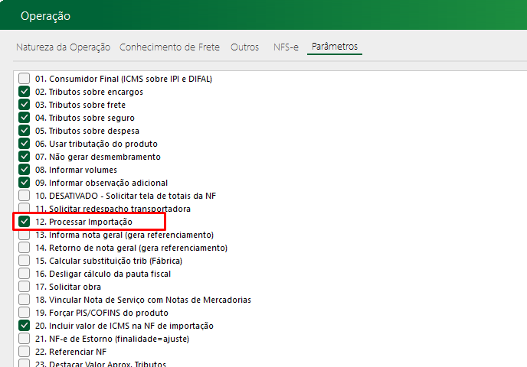The image size is (527, 367).
Task: Disable Não gerar desmembramento option
Action: coord(25,157)
